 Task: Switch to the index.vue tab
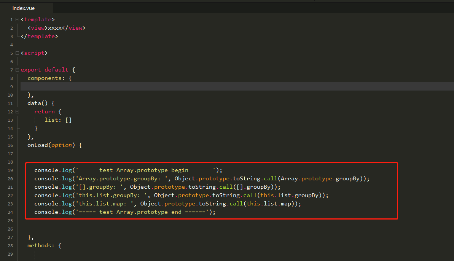[24, 8]
